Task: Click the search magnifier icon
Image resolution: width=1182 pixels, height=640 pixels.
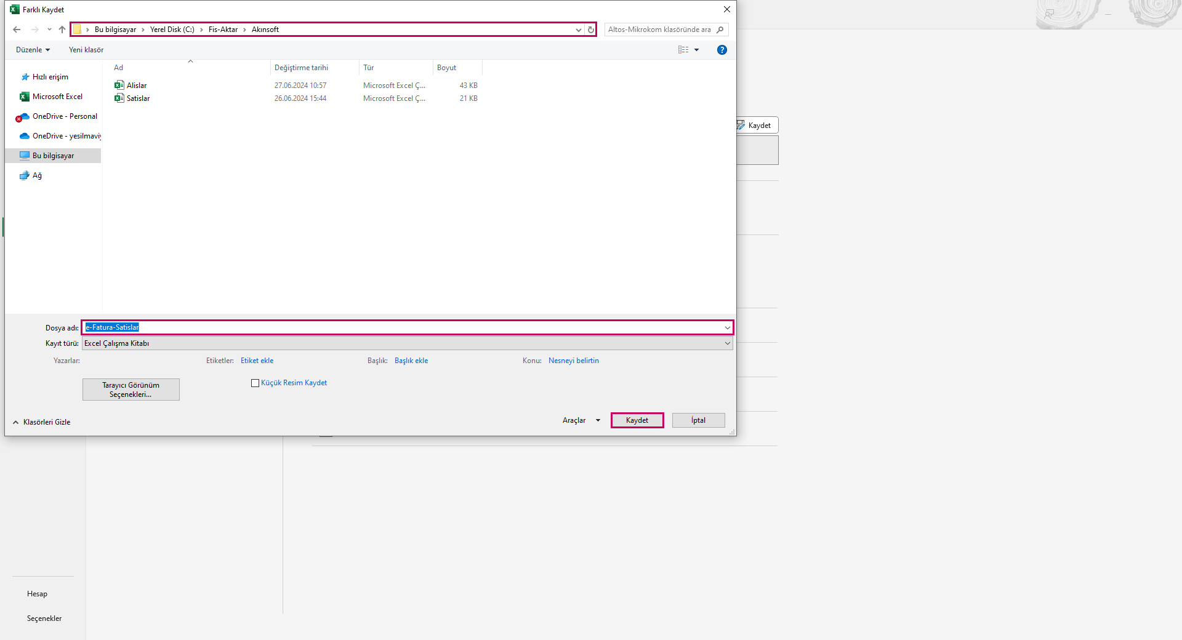Action: (720, 30)
